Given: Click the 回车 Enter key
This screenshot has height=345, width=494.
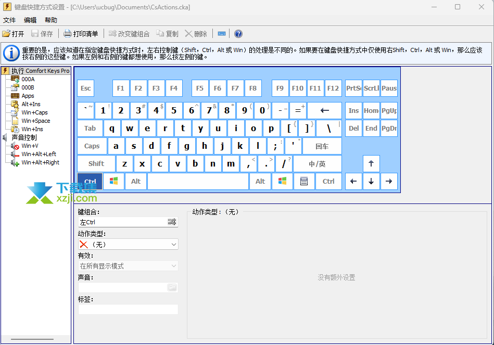Looking at the screenshot, I should tap(322, 146).
